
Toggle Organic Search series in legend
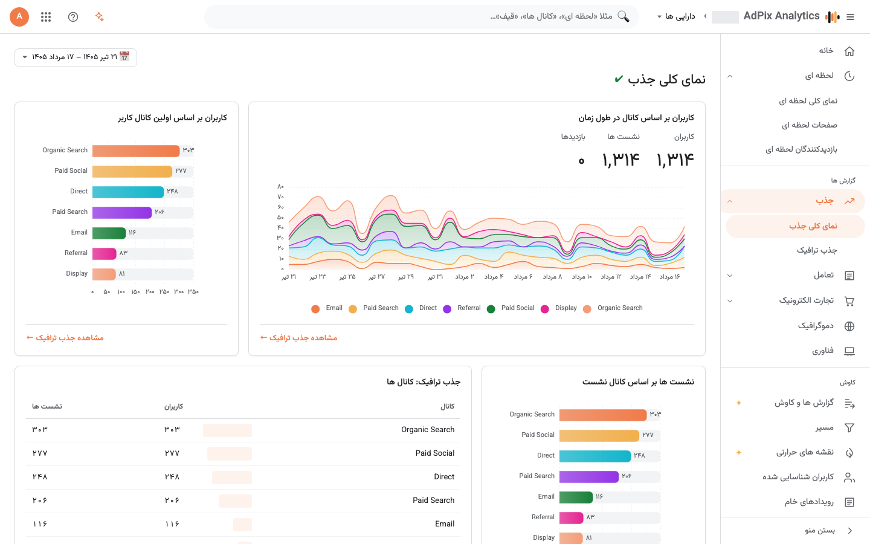tap(613, 308)
